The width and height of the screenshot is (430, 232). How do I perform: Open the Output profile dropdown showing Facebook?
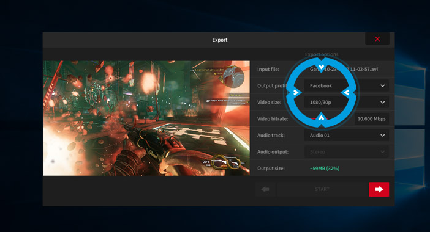[346, 86]
